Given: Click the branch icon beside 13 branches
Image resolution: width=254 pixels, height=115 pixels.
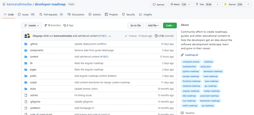Looking at the screenshot, I should click(x=46, y=25).
